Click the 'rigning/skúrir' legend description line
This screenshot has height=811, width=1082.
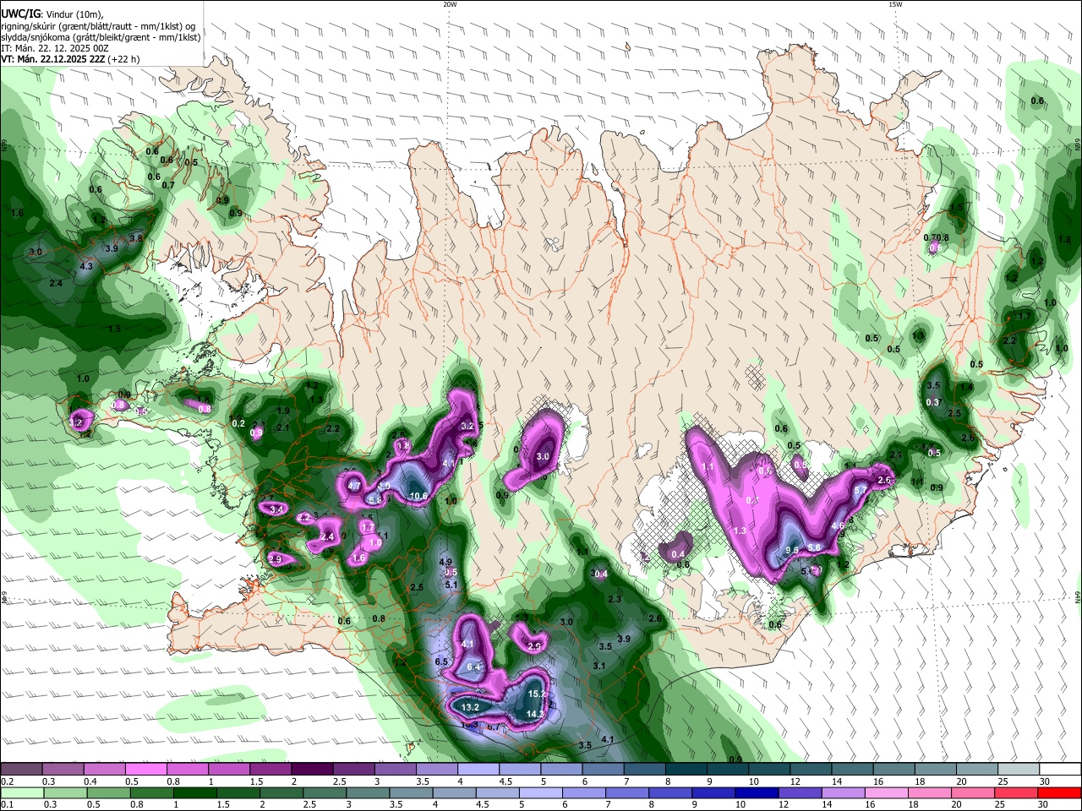(98, 26)
